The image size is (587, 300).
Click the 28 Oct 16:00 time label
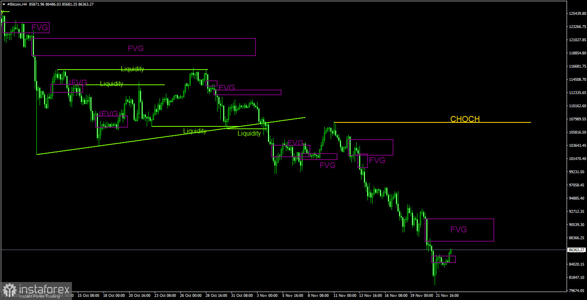click(x=216, y=296)
